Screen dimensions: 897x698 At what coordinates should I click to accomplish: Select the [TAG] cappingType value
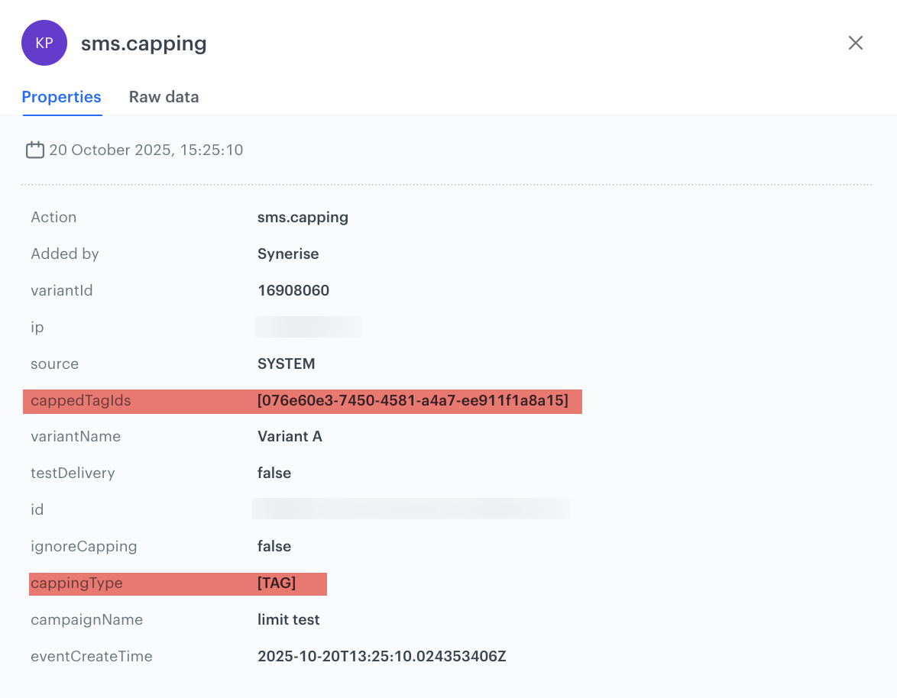[277, 583]
